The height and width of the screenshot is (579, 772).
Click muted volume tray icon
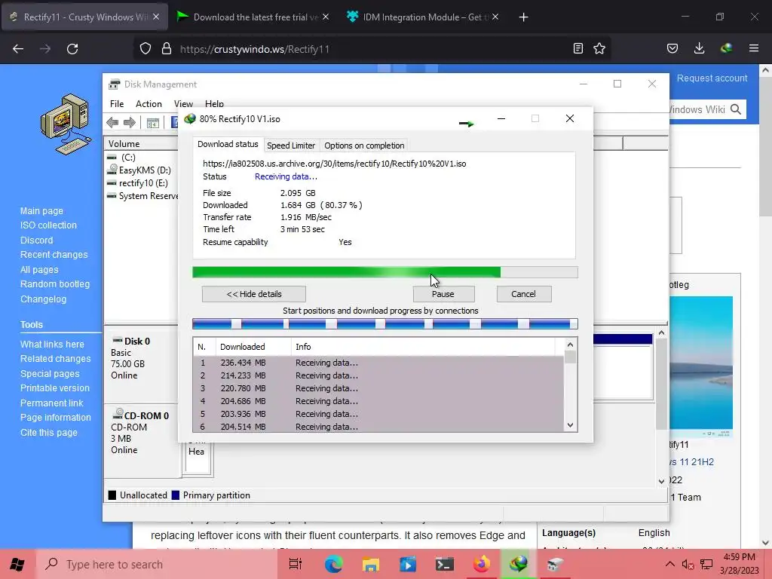pos(688,564)
